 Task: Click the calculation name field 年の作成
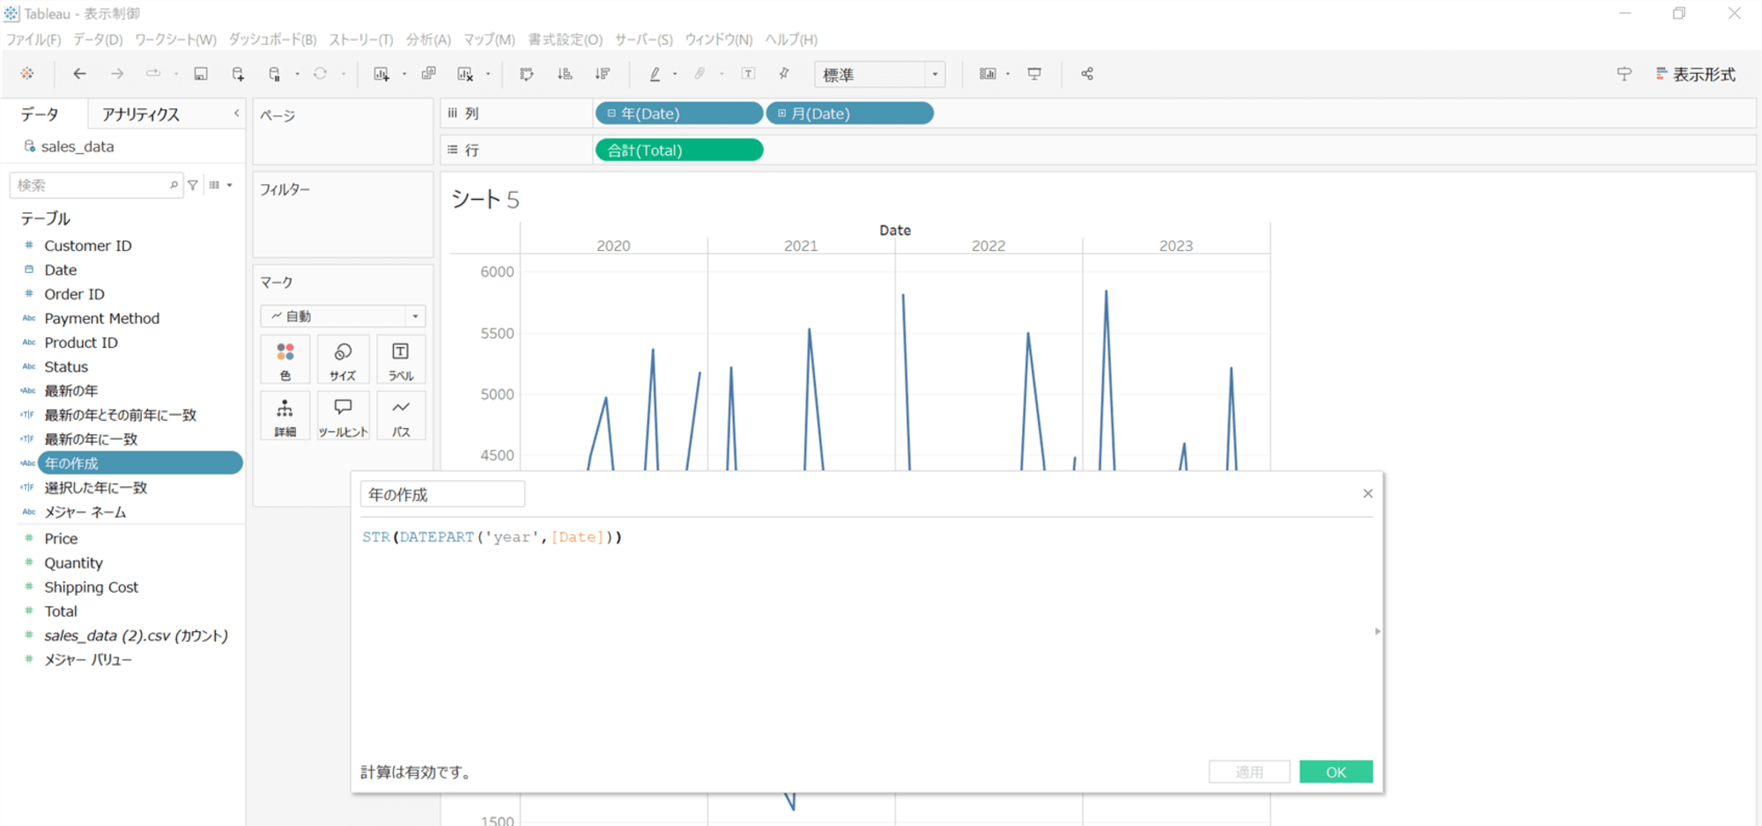tap(442, 494)
